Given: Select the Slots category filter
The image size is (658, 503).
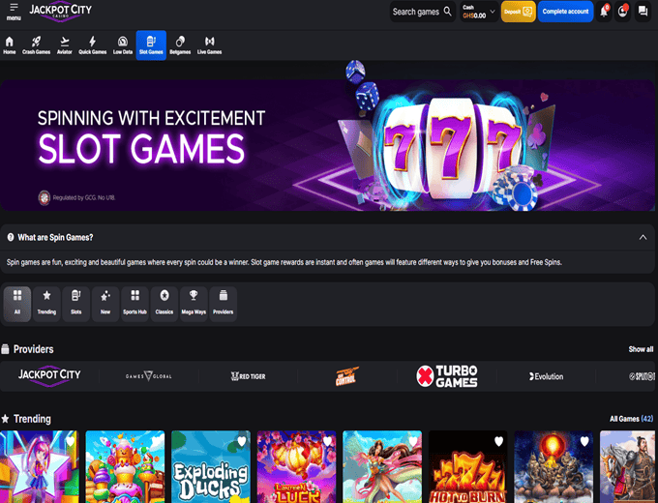Looking at the screenshot, I should tap(75, 304).
